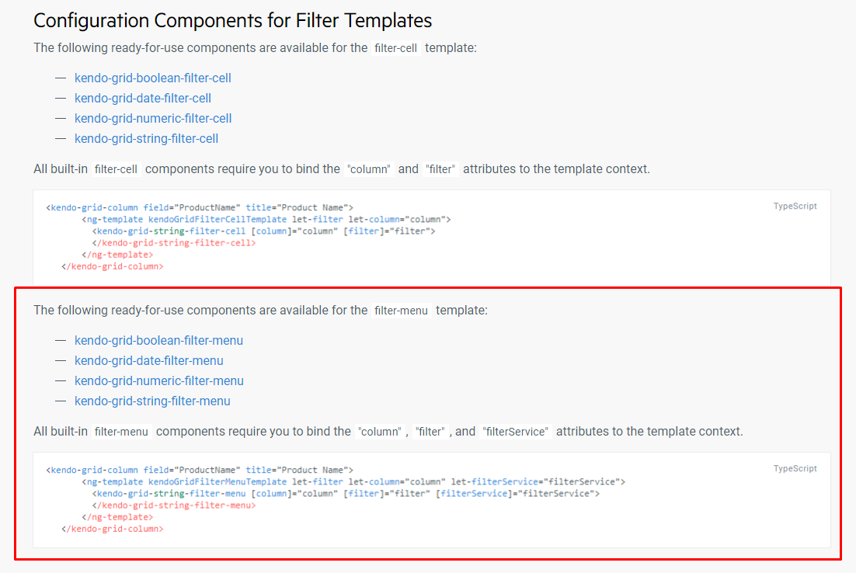Screen dimensions: 856x573
Task: Click the Configuration Components for Filter Templates heading
Action: tap(233, 20)
